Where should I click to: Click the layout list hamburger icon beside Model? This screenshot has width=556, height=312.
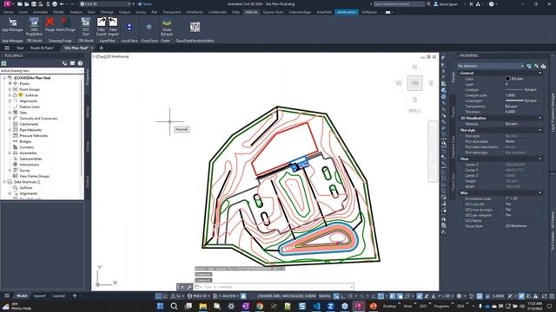[x=7, y=296]
